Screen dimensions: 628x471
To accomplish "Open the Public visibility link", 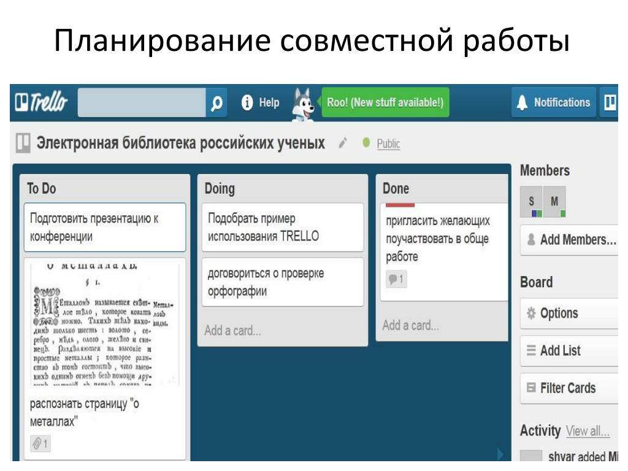I will click(x=388, y=144).
